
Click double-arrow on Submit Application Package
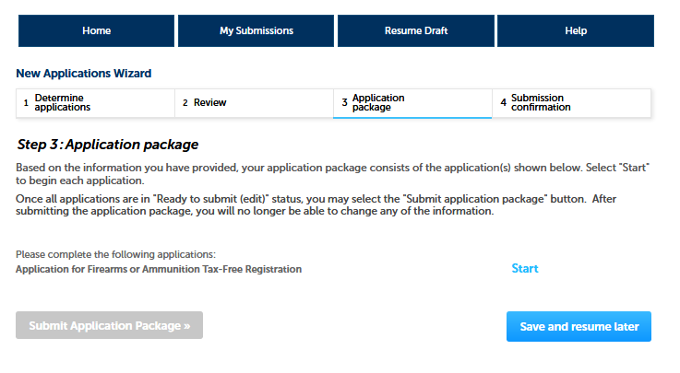tap(185, 325)
